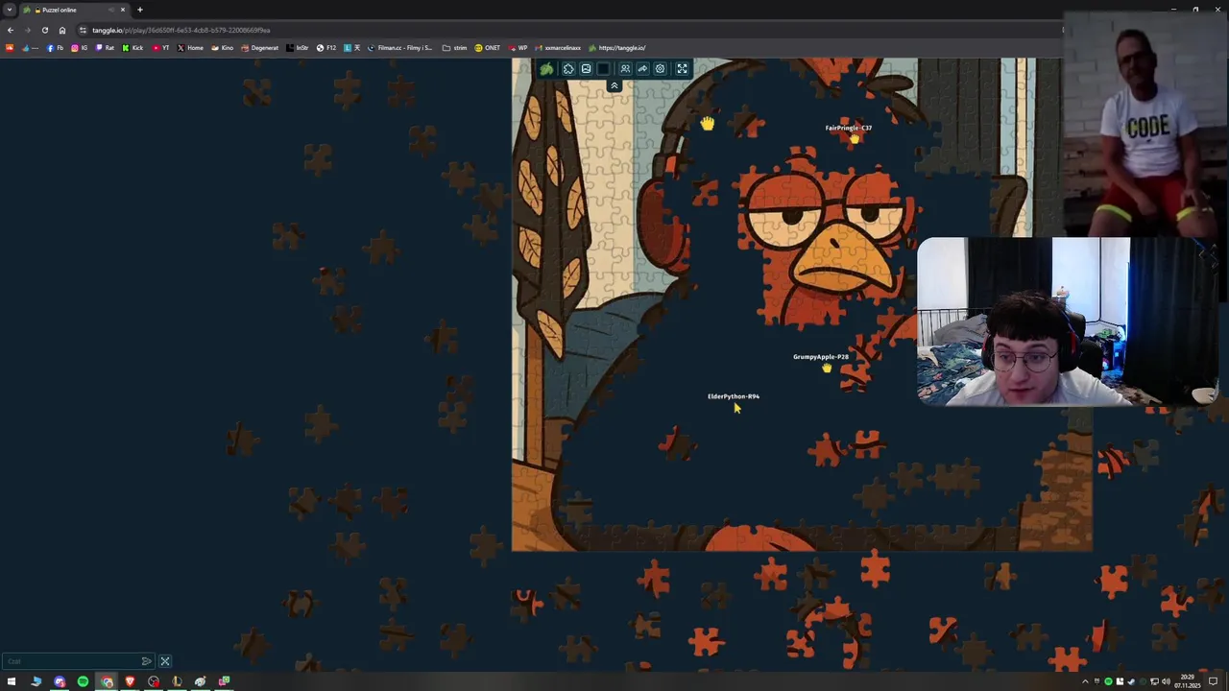Open the tab search dropdown arrow
This screenshot has height=691, width=1229.
pos(10,10)
